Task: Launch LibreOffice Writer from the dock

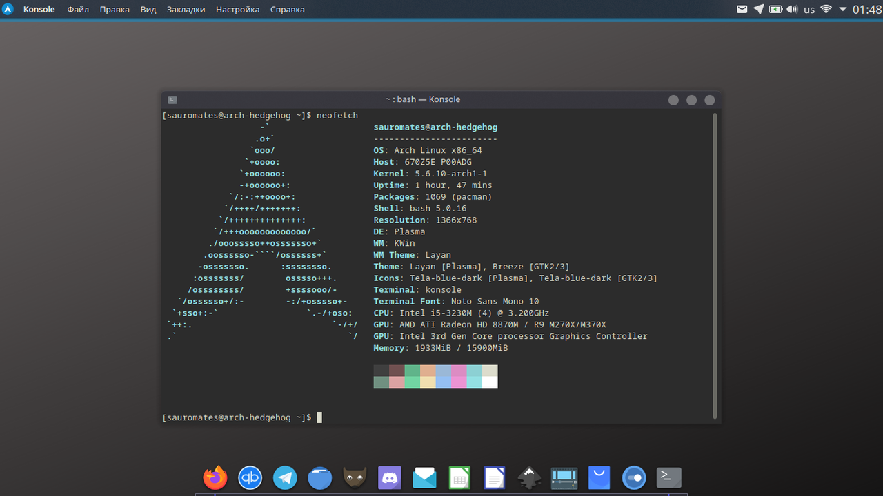Action: (x=495, y=477)
